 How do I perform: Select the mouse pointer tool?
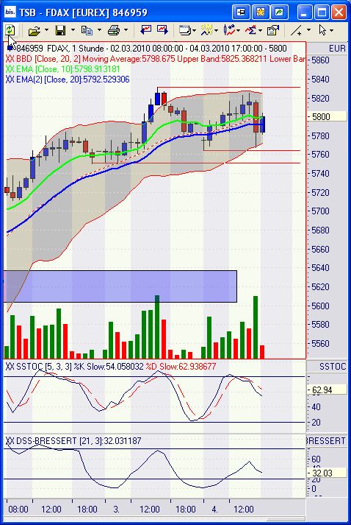tap(322, 30)
